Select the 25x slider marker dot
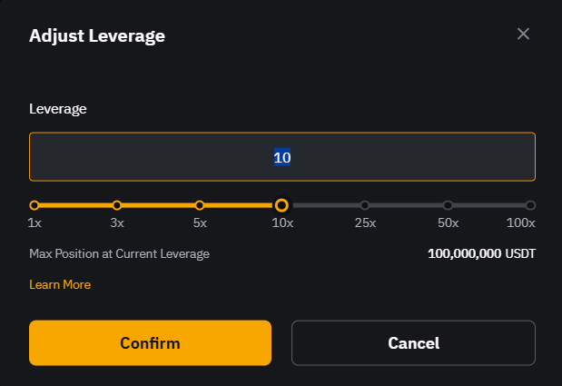The image size is (562, 386). tap(365, 205)
